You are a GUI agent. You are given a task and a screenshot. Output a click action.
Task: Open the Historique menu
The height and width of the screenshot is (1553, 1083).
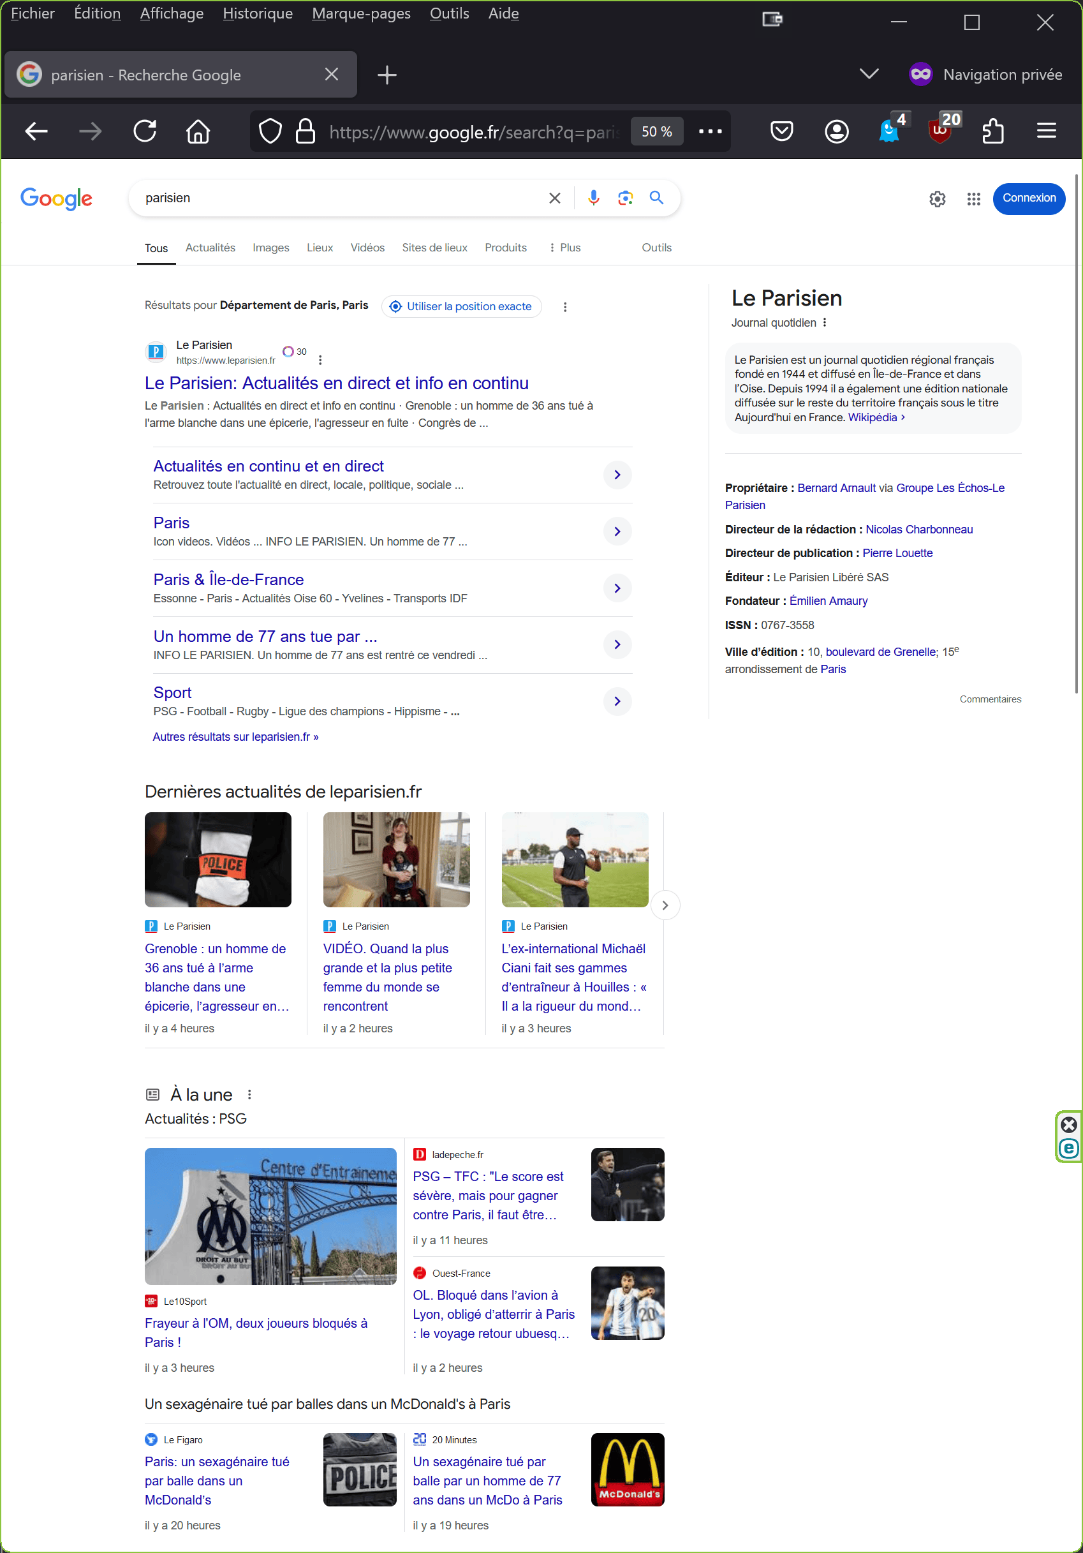[x=258, y=13]
